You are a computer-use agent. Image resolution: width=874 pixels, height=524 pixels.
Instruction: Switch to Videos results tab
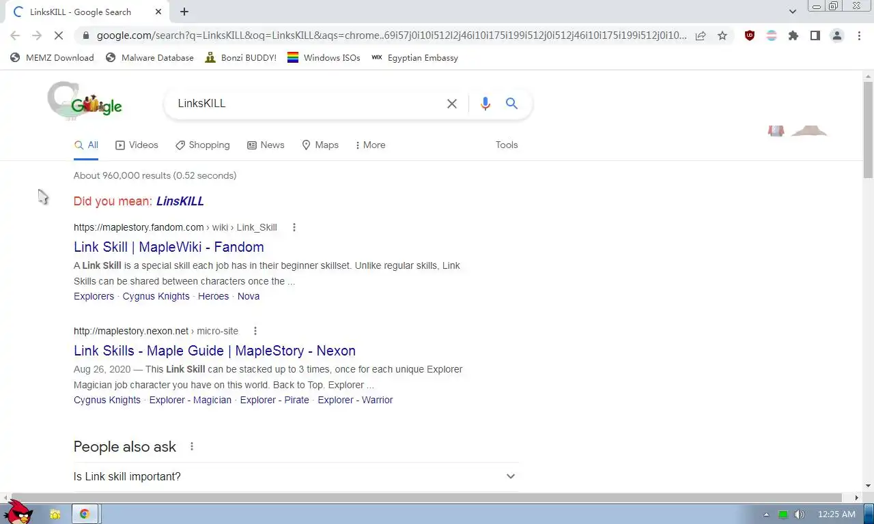137,145
